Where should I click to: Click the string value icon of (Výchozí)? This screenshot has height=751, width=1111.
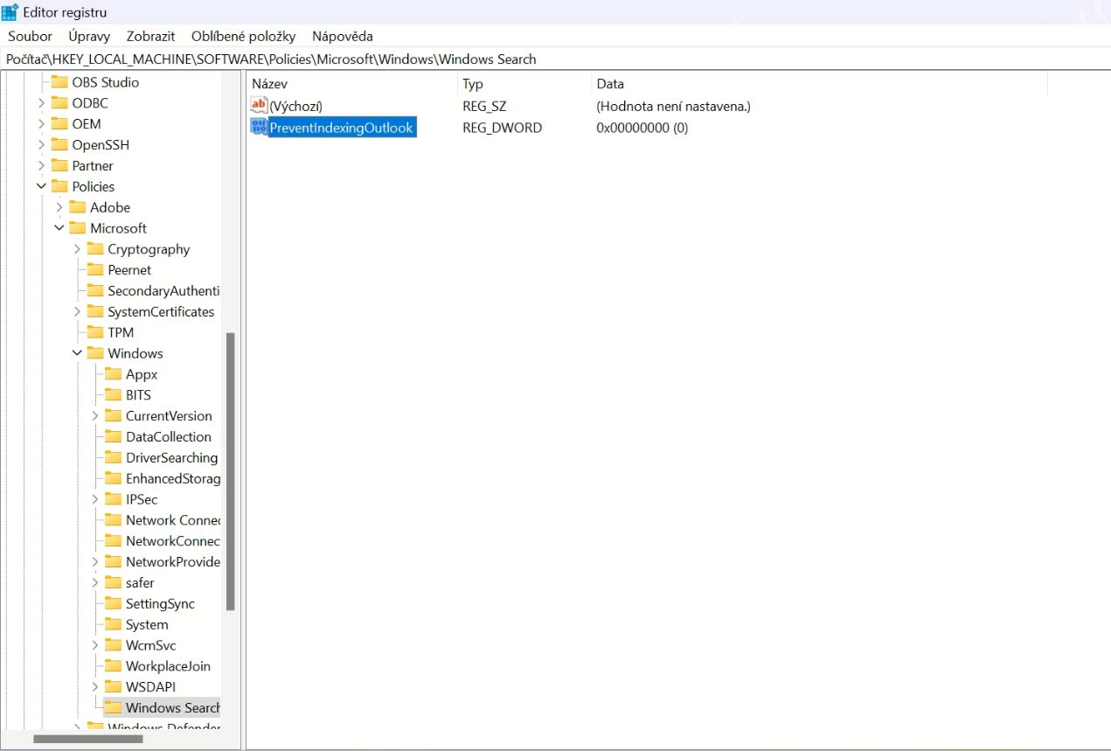(x=259, y=106)
